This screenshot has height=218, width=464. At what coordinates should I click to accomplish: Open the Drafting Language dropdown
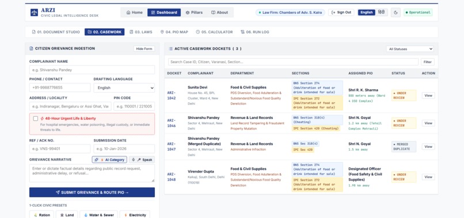pos(124,87)
